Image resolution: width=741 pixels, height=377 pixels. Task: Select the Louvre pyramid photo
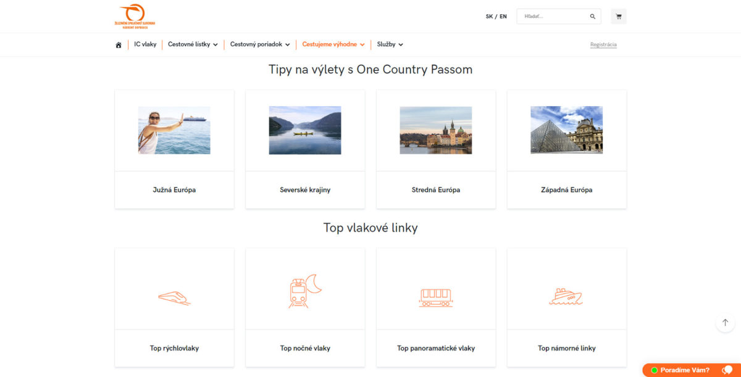567,130
